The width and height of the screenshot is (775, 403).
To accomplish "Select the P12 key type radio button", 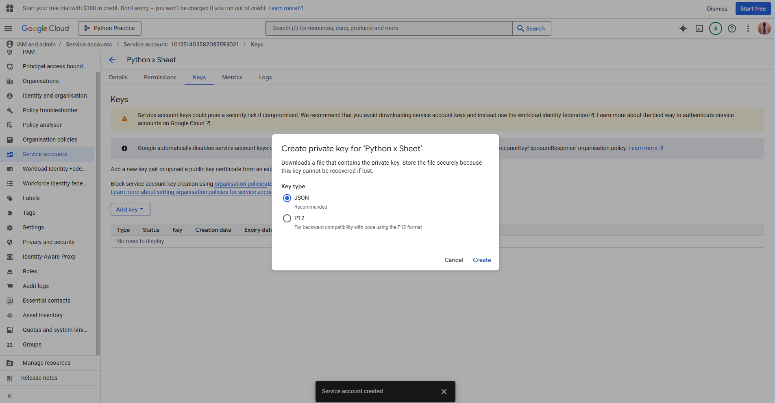I will tap(287, 218).
